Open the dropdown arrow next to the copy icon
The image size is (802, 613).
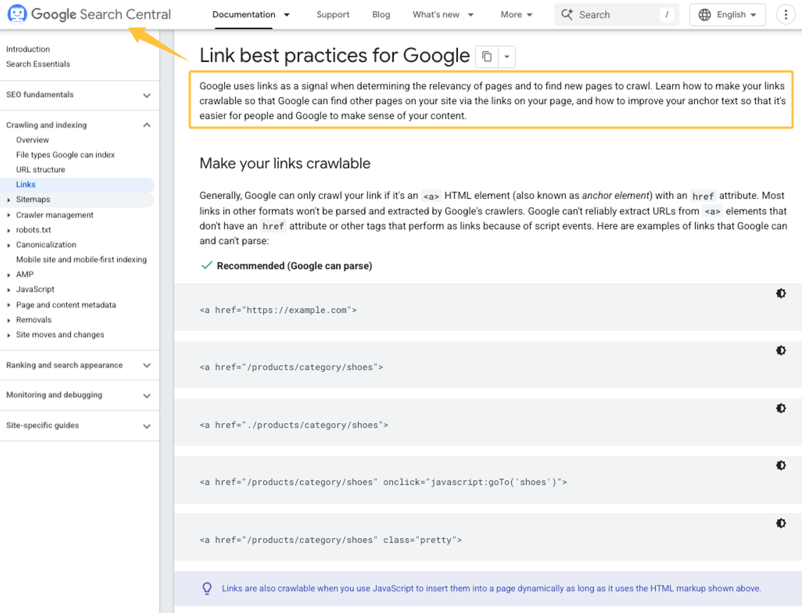[x=507, y=56]
